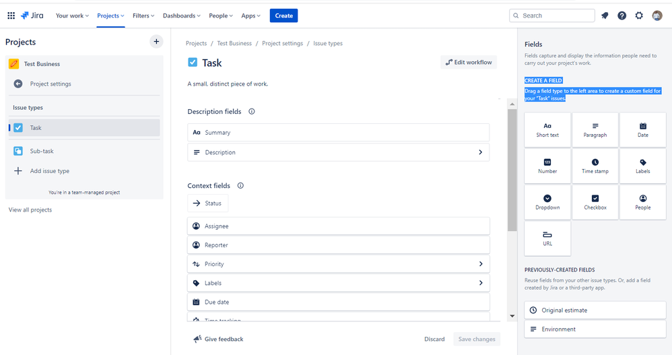This screenshot has width=672, height=355.
Task: Click the Test Business project name
Action: [x=42, y=64]
